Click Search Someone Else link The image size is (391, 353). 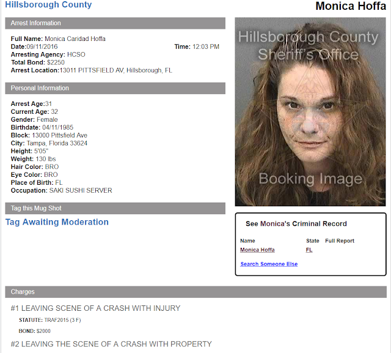(269, 264)
